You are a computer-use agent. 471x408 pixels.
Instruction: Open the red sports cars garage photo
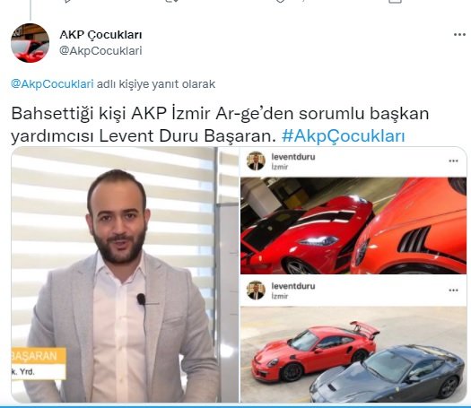pyautogui.click(x=353, y=225)
